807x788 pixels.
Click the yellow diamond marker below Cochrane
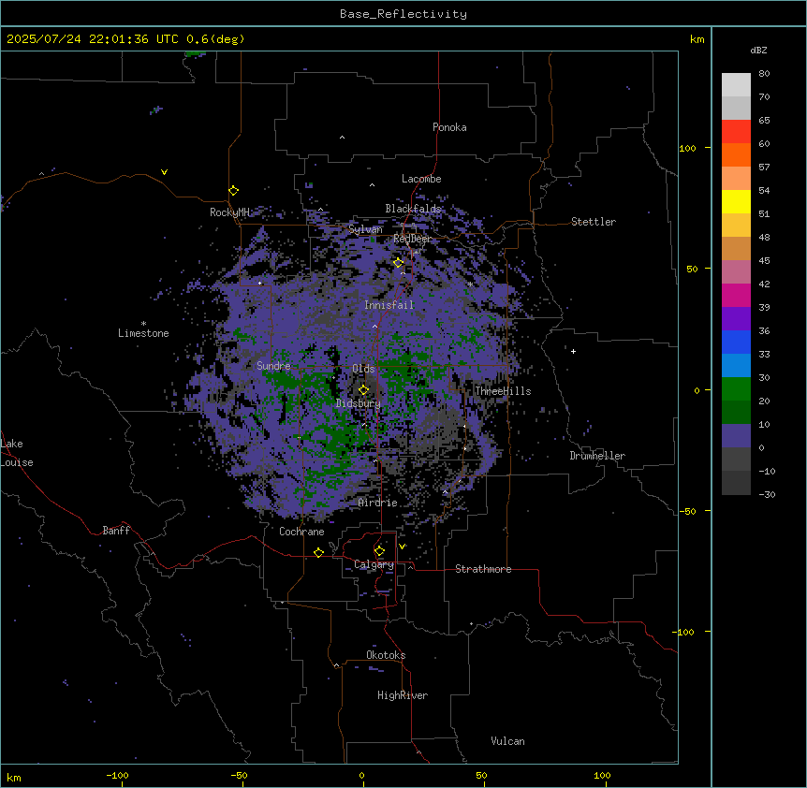318,552
